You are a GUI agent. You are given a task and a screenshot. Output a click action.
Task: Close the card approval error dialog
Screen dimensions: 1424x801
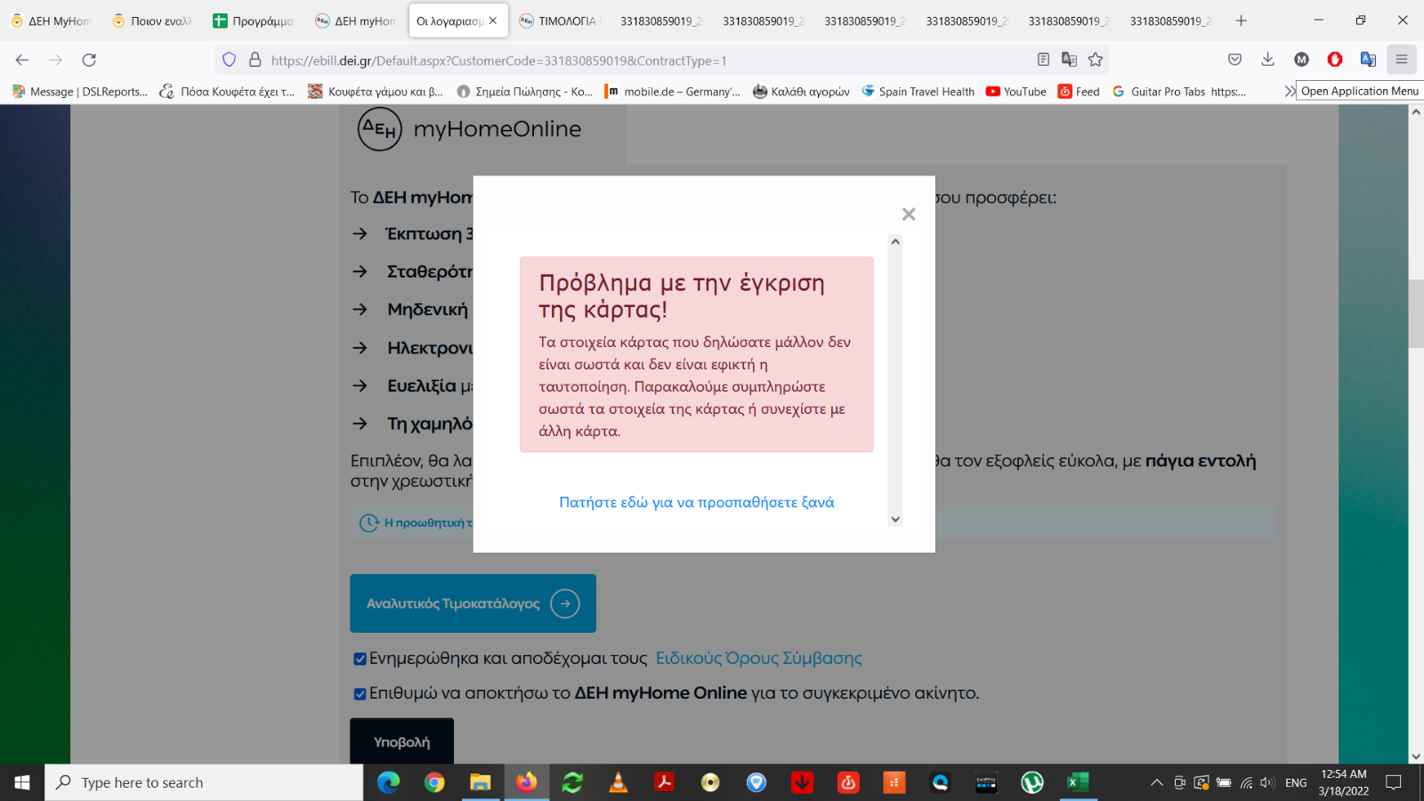pos(908,214)
